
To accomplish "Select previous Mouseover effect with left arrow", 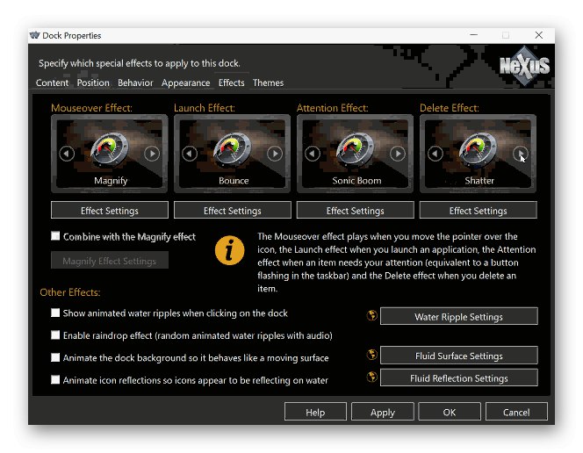I will tap(67, 154).
